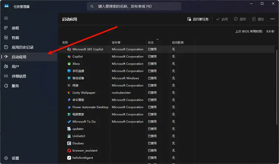Select the Xbox row name
279x164 pixels.
76,64
